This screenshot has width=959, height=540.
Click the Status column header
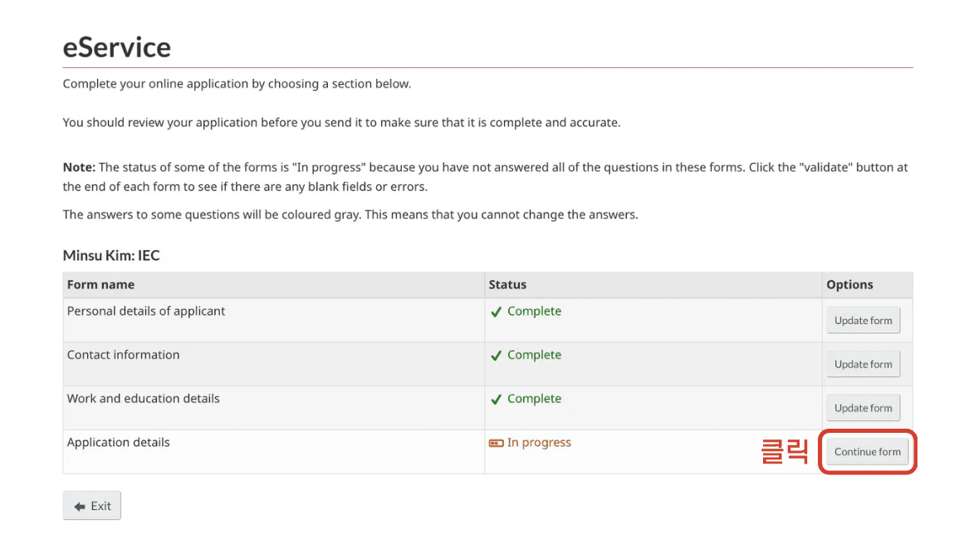[x=507, y=284]
